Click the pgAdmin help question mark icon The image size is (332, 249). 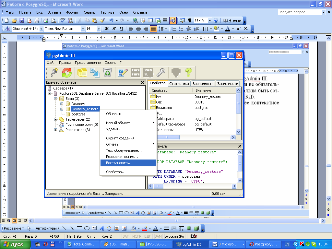click(188, 72)
